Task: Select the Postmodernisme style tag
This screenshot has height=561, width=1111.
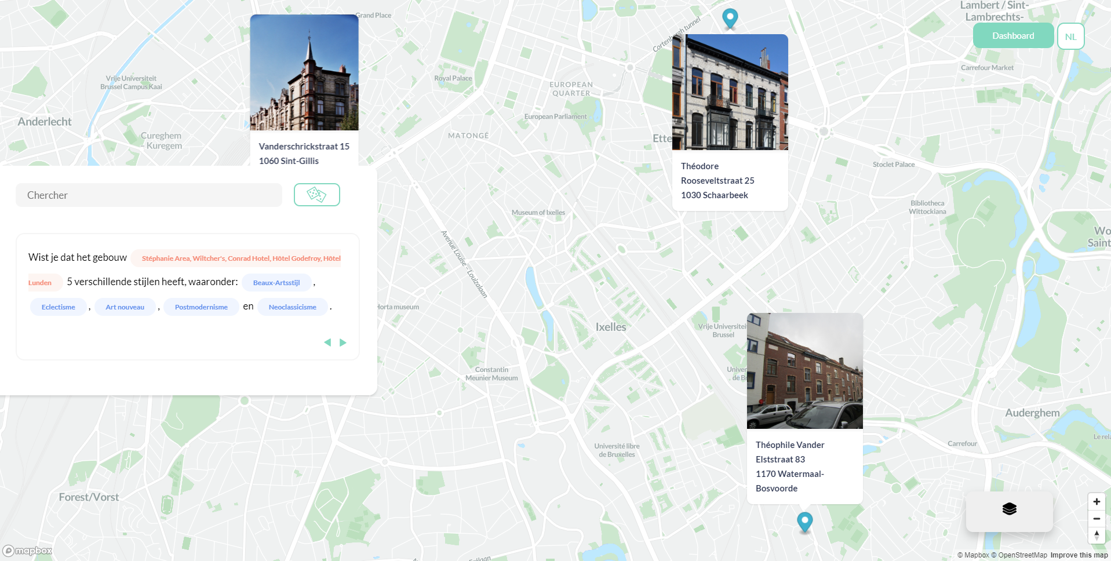Action: pyautogui.click(x=201, y=307)
